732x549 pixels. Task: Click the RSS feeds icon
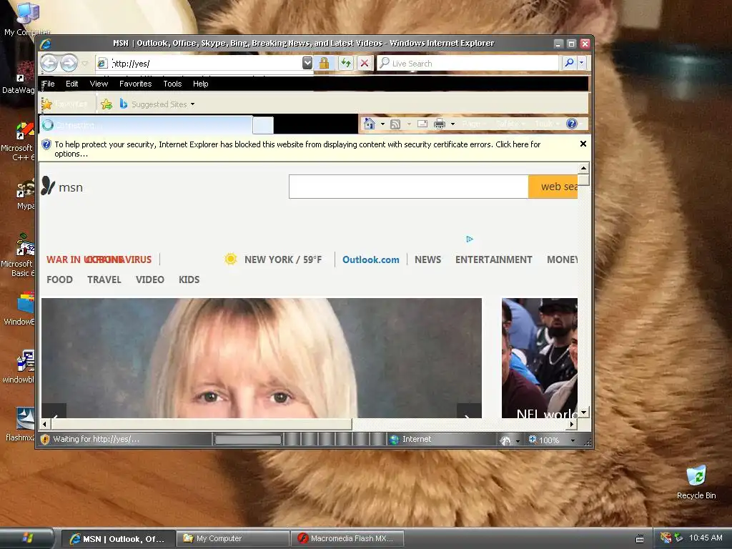[395, 124]
